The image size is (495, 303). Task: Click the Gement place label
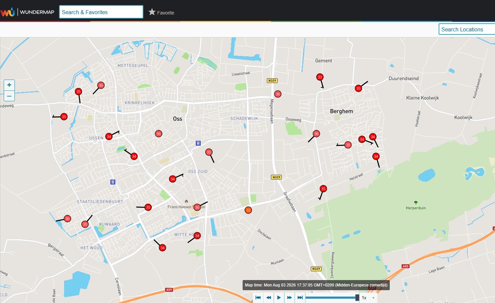point(324,61)
